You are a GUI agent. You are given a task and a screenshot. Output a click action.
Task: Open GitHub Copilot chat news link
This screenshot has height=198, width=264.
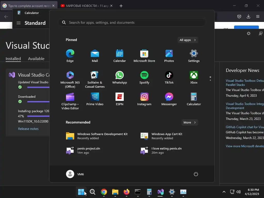pos(245,127)
